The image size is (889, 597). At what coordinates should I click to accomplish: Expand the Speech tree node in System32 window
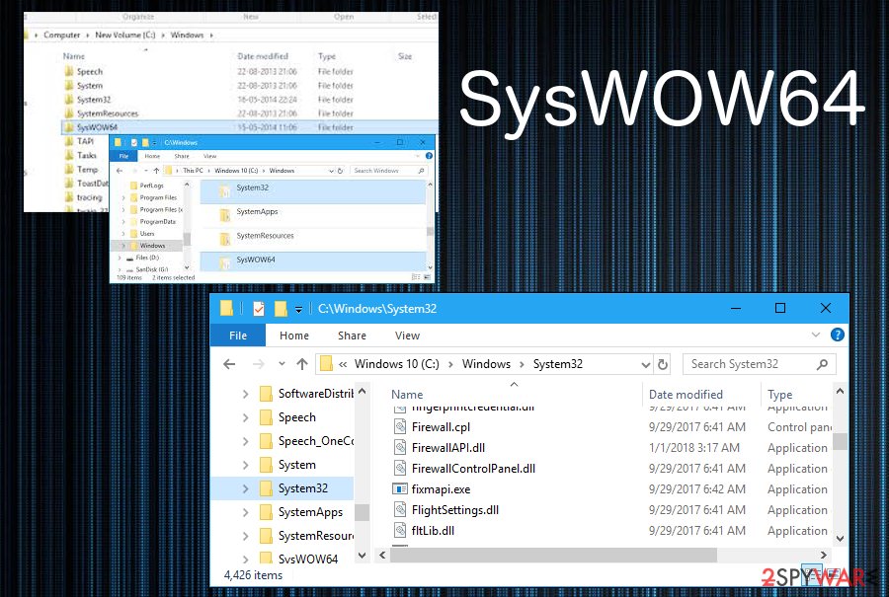(x=245, y=417)
